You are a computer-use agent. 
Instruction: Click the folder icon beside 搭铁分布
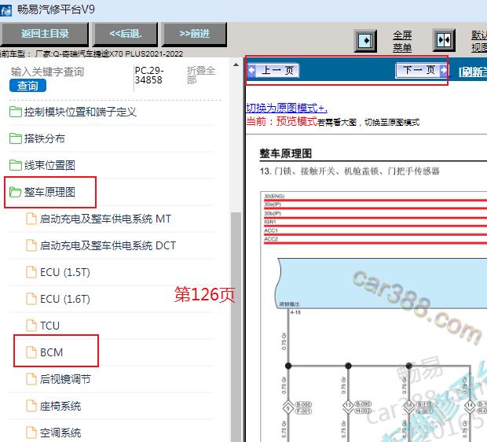pyautogui.click(x=15, y=138)
